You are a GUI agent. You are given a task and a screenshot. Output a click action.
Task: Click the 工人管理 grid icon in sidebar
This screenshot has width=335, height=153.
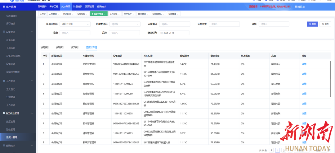point(4,81)
